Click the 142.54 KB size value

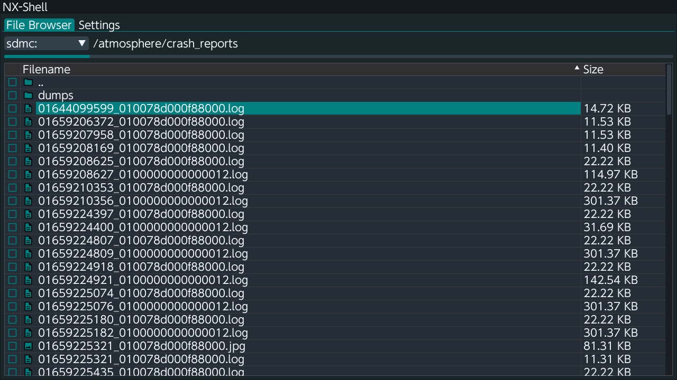coord(610,280)
